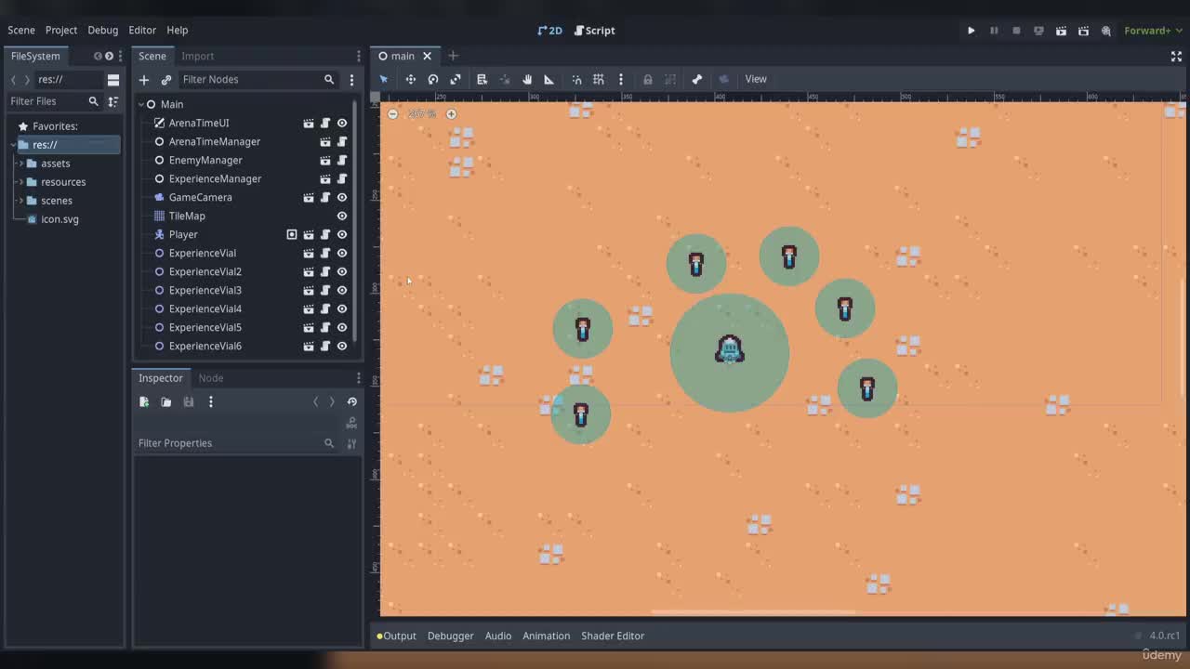Toggle visibility of GameCamera node

(342, 197)
